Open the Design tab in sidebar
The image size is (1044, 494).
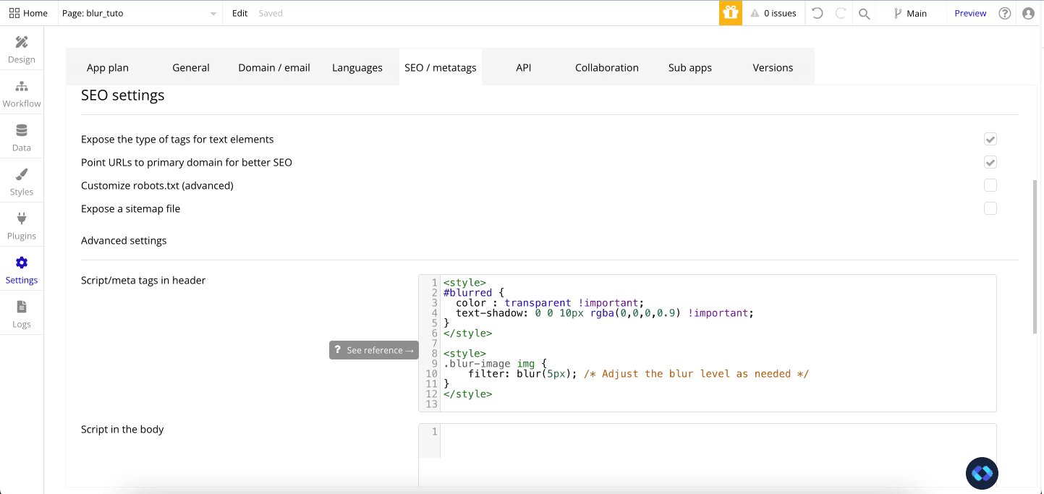pyautogui.click(x=22, y=49)
